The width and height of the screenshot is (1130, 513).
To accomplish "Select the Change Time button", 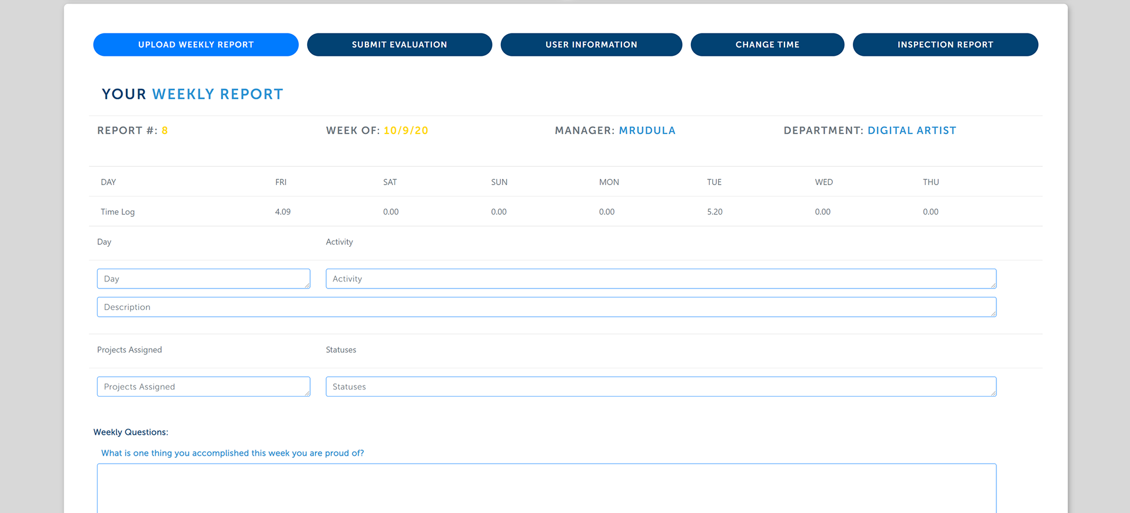I will pyautogui.click(x=767, y=45).
